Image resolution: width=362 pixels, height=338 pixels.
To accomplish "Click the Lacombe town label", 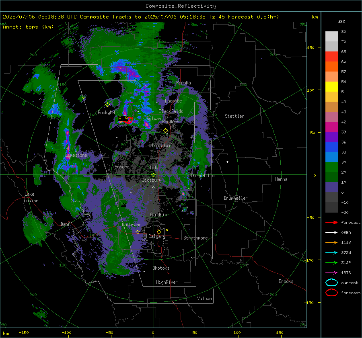I will tap(173, 101).
